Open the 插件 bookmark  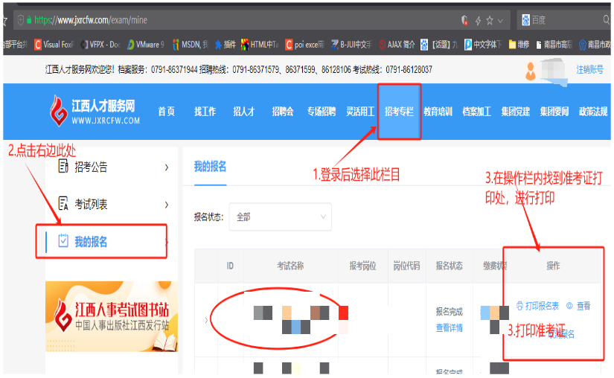coord(226,45)
